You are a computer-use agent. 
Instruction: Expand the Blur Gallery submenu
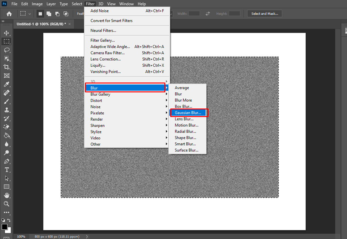tap(126, 94)
